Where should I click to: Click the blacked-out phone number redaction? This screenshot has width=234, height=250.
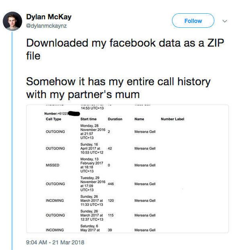(x=74, y=113)
